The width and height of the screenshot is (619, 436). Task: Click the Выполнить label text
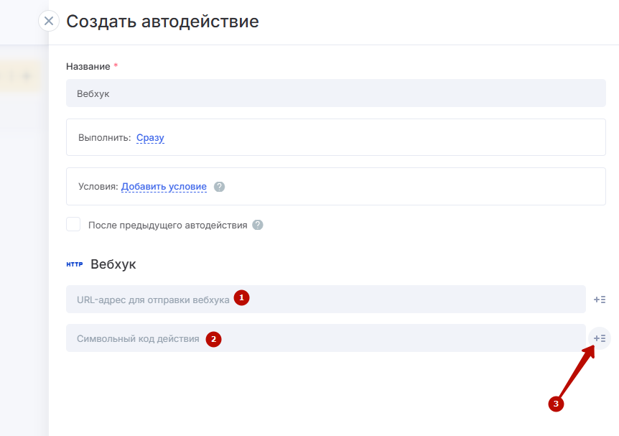tap(104, 137)
